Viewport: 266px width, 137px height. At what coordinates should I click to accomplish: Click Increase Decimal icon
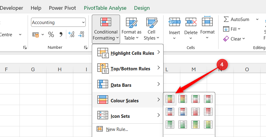coord(71,34)
